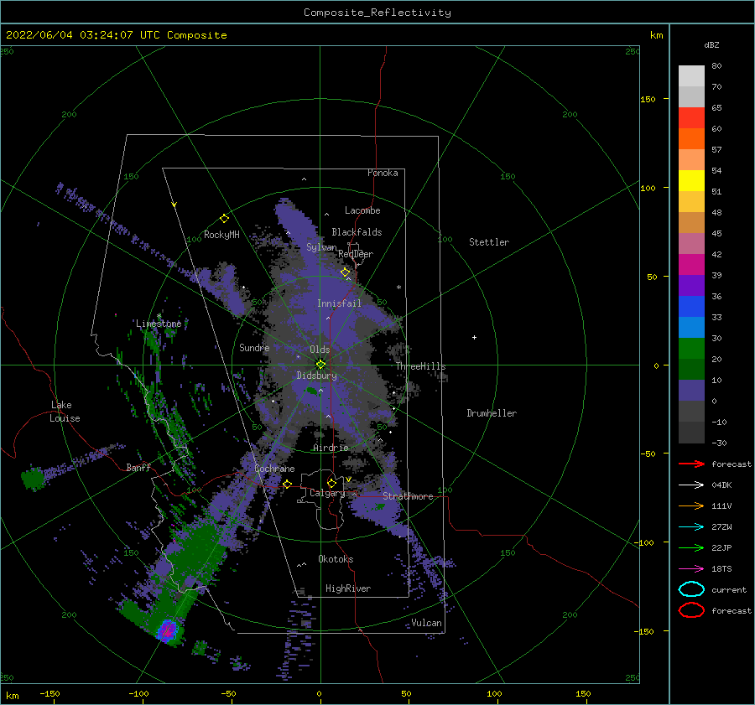Click the Sundre label
Image resolution: width=755 pixels, height=705 pixels.
pos(254,347)
